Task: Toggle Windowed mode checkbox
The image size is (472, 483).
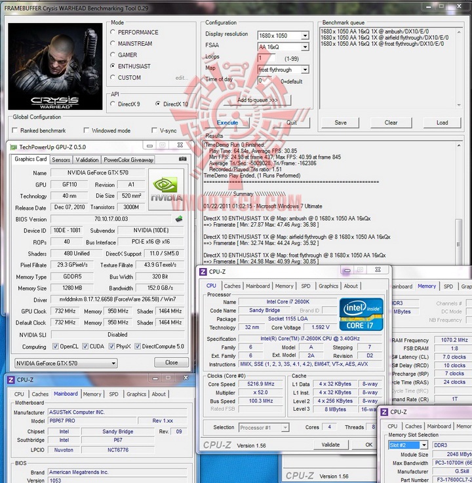Action: (x=87, y=130)
